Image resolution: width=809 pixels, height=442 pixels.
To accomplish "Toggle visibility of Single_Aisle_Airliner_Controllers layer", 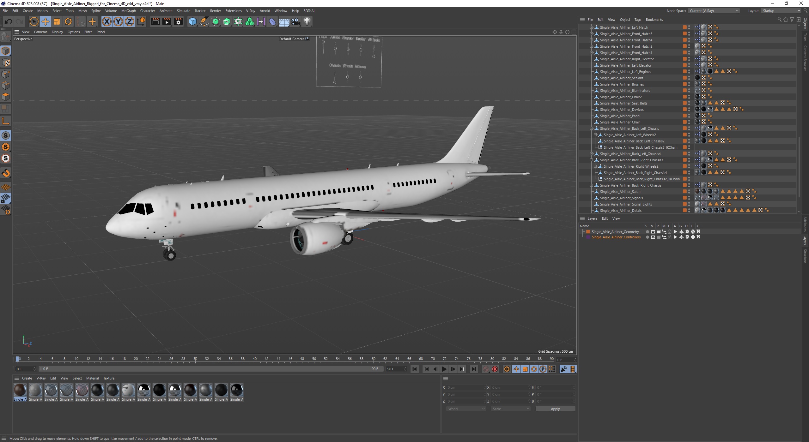I will pyautogui.click(x=652, y=237).
